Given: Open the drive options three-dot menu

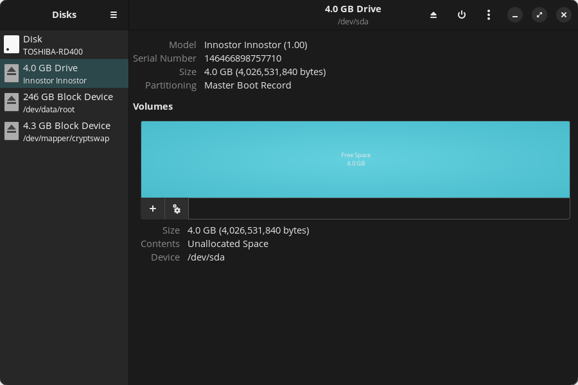Looking at the screenshot, I should [x=489, y=14].
